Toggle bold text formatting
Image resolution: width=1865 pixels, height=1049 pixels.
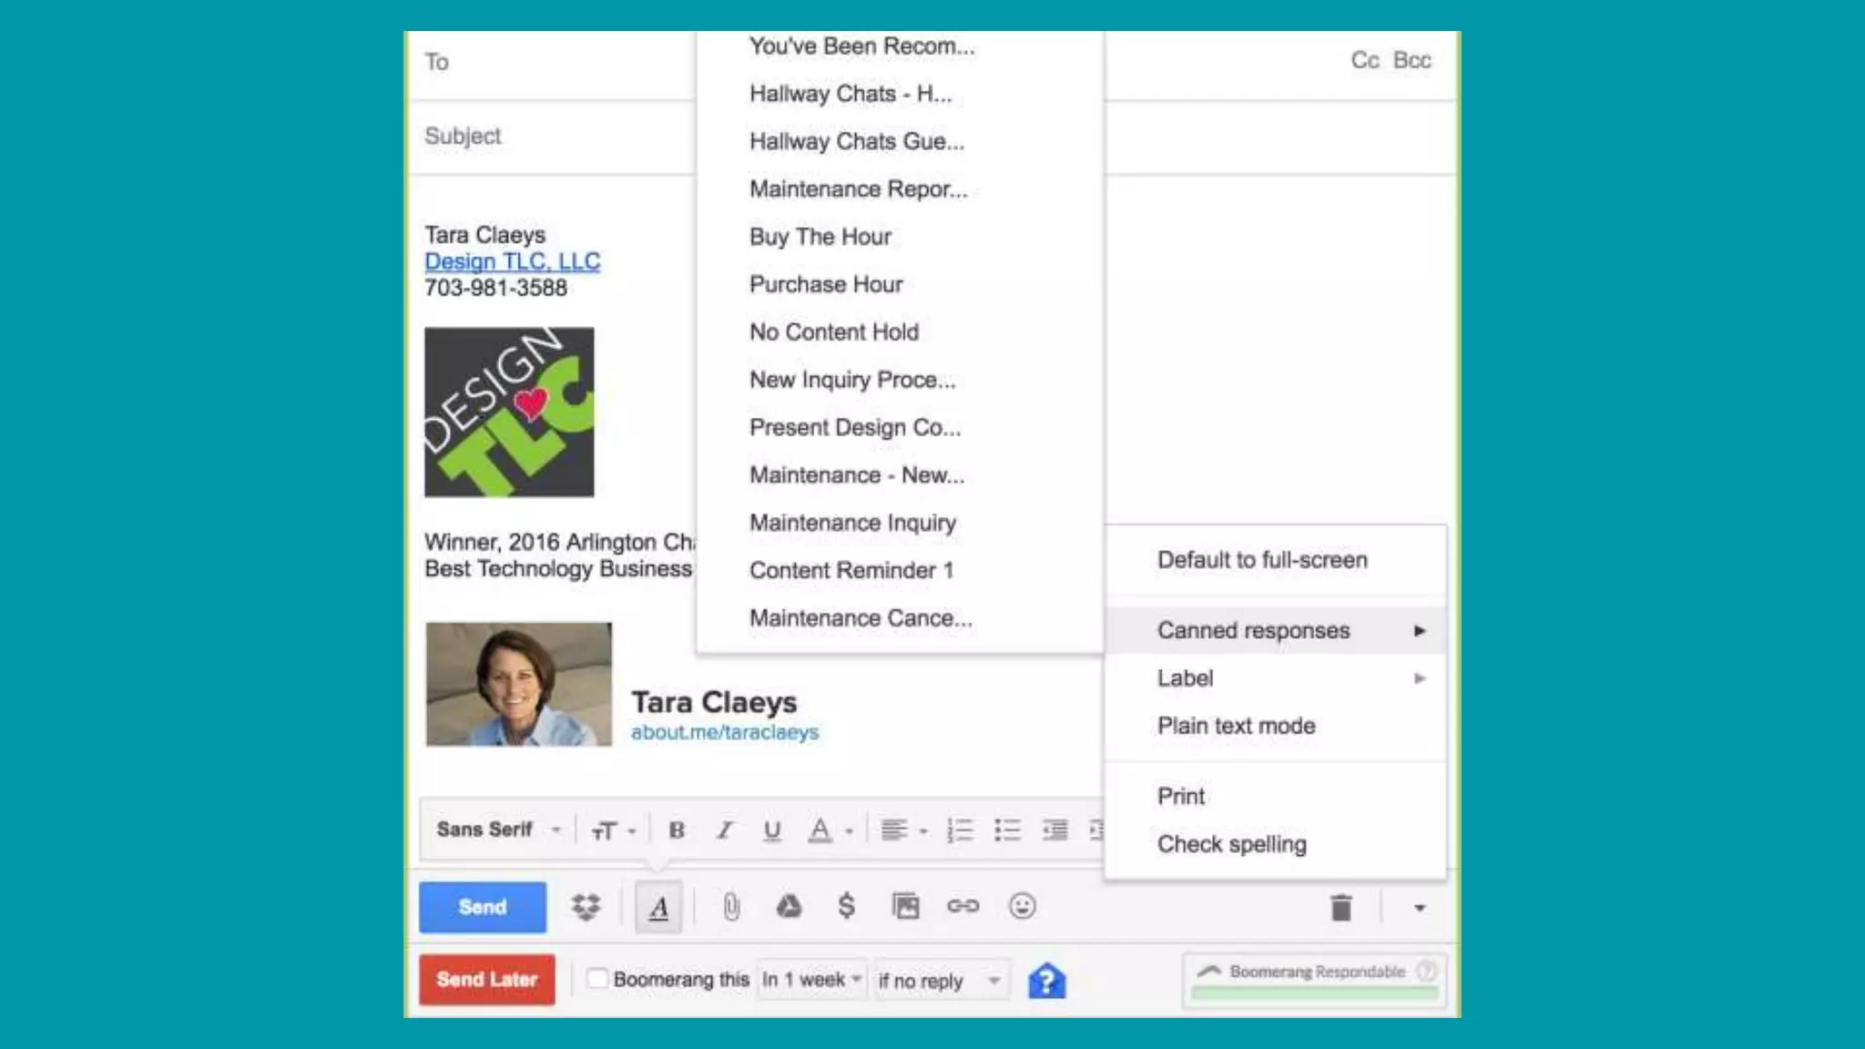click(x=677, y=830)
